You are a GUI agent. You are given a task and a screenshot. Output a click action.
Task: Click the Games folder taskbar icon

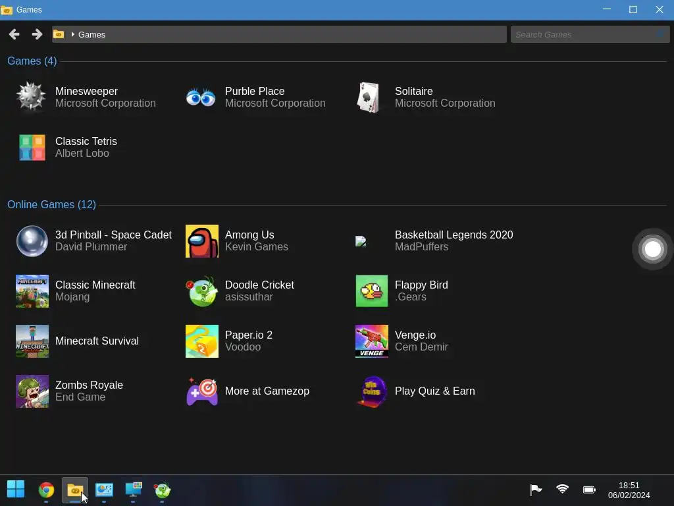pyautogui.click(x=75, y=490)
